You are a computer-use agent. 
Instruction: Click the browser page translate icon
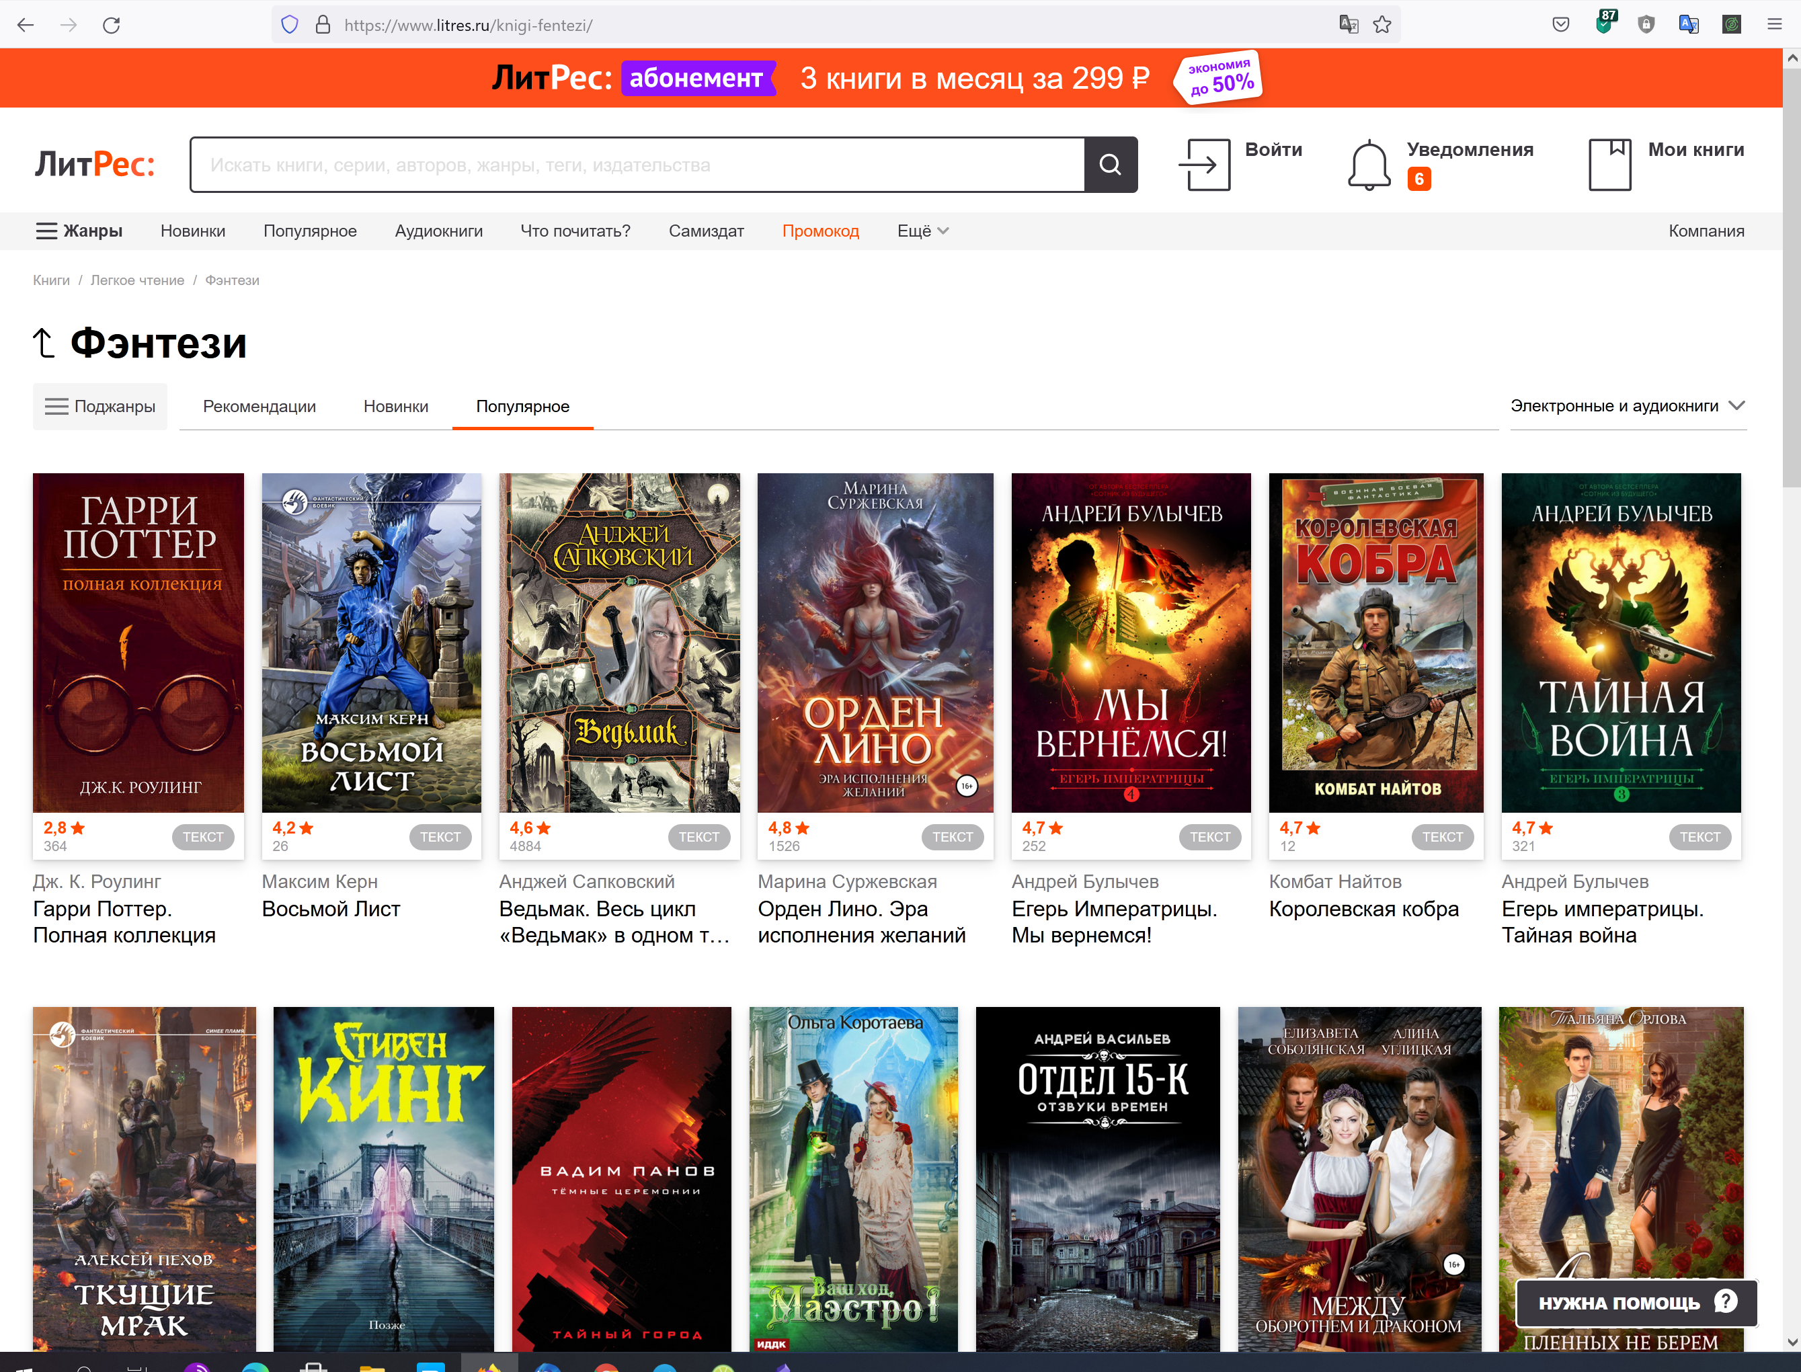[x=1349, y=24]
